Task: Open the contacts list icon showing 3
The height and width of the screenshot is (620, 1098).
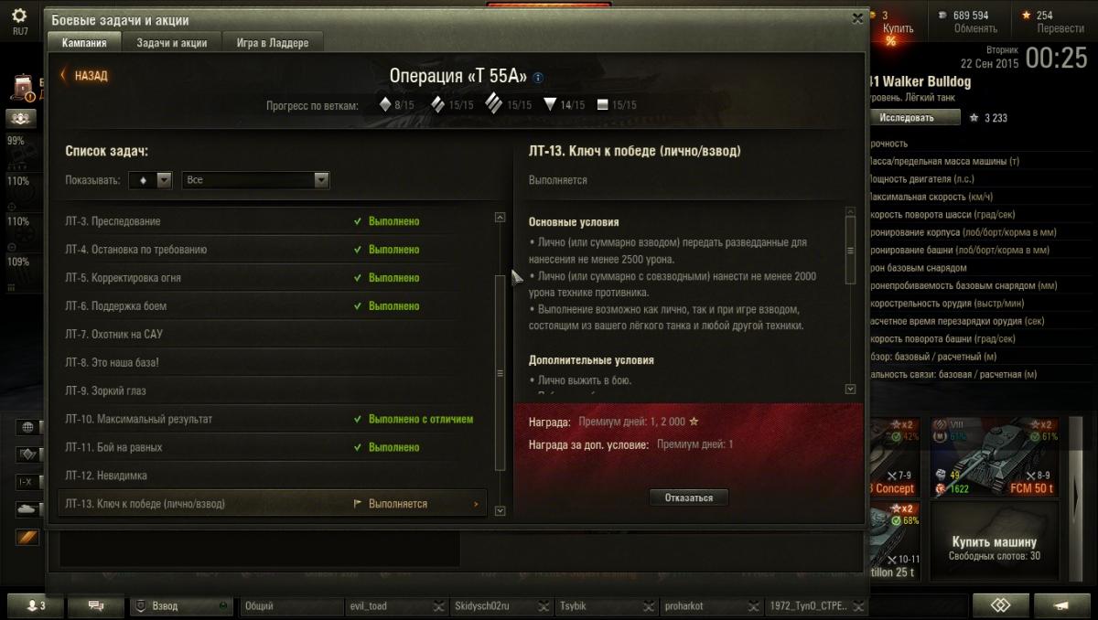Action: (36, 605)
